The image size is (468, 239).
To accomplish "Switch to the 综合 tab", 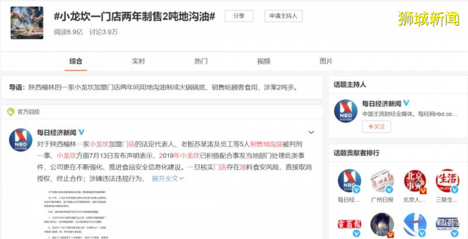I will pyautogui.click(x=76, y=61).
